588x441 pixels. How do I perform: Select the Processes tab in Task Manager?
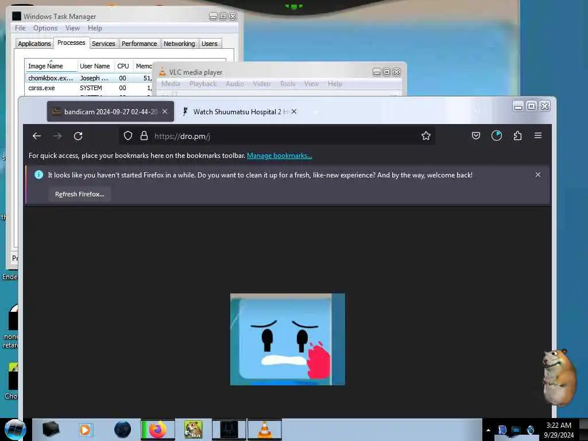71,42
